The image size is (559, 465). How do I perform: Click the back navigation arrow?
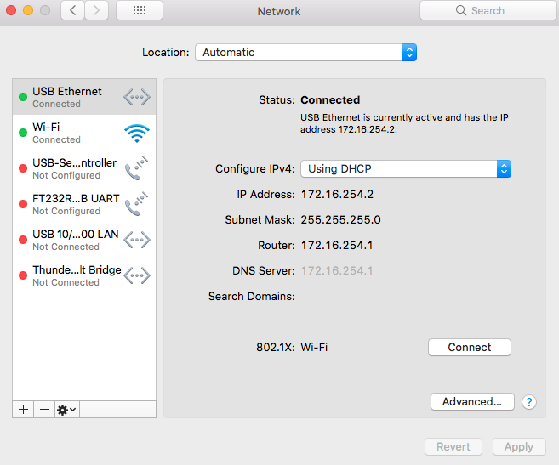(72, 10)
